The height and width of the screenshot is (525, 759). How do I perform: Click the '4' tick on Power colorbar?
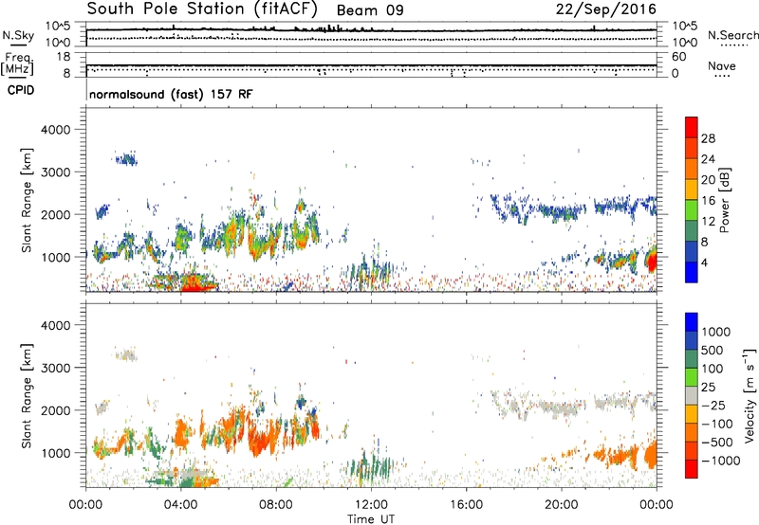705,263
